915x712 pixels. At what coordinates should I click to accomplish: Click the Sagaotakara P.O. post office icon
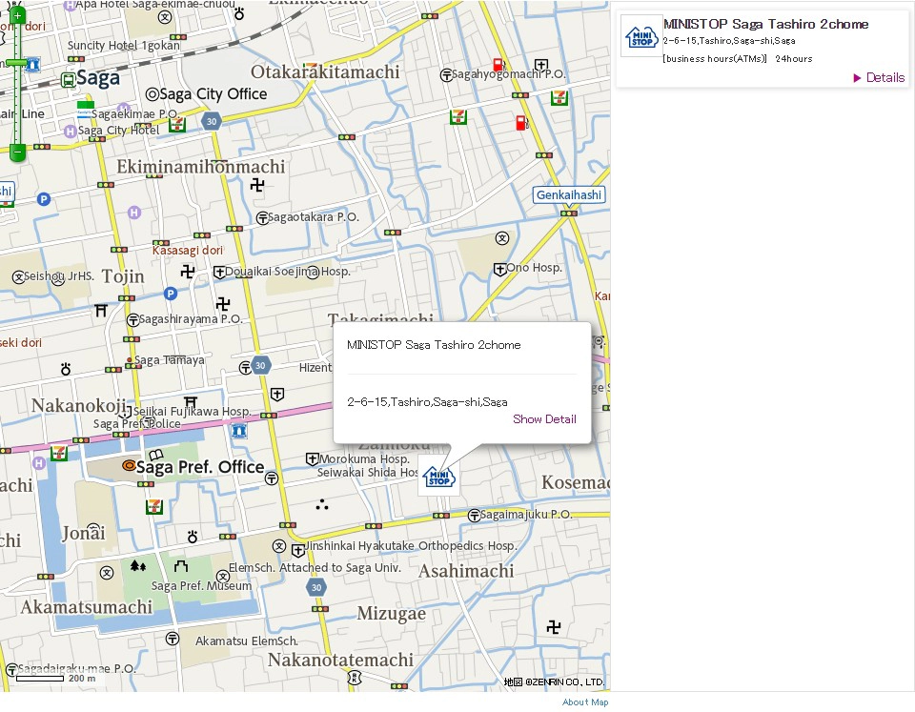pos(262,217)
